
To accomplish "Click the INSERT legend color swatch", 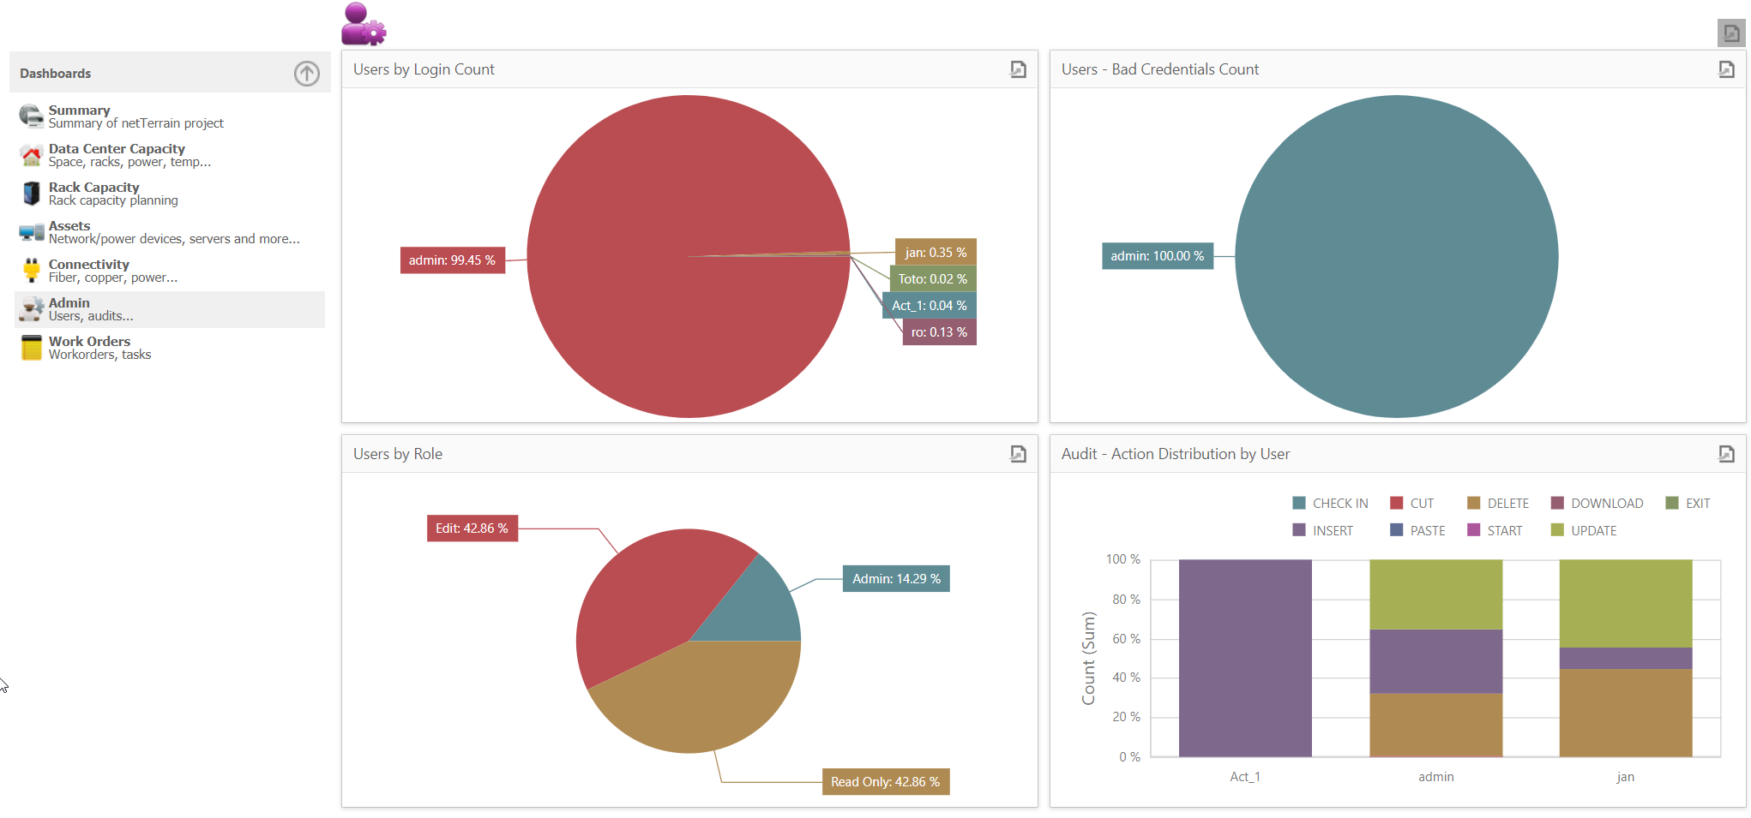I will coord(1299,531).
